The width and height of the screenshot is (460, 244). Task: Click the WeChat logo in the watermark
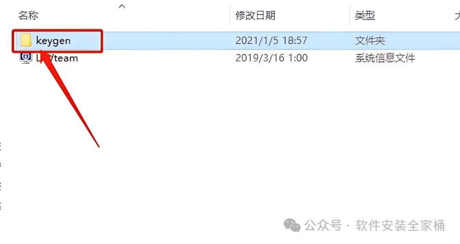pos(292,225)
